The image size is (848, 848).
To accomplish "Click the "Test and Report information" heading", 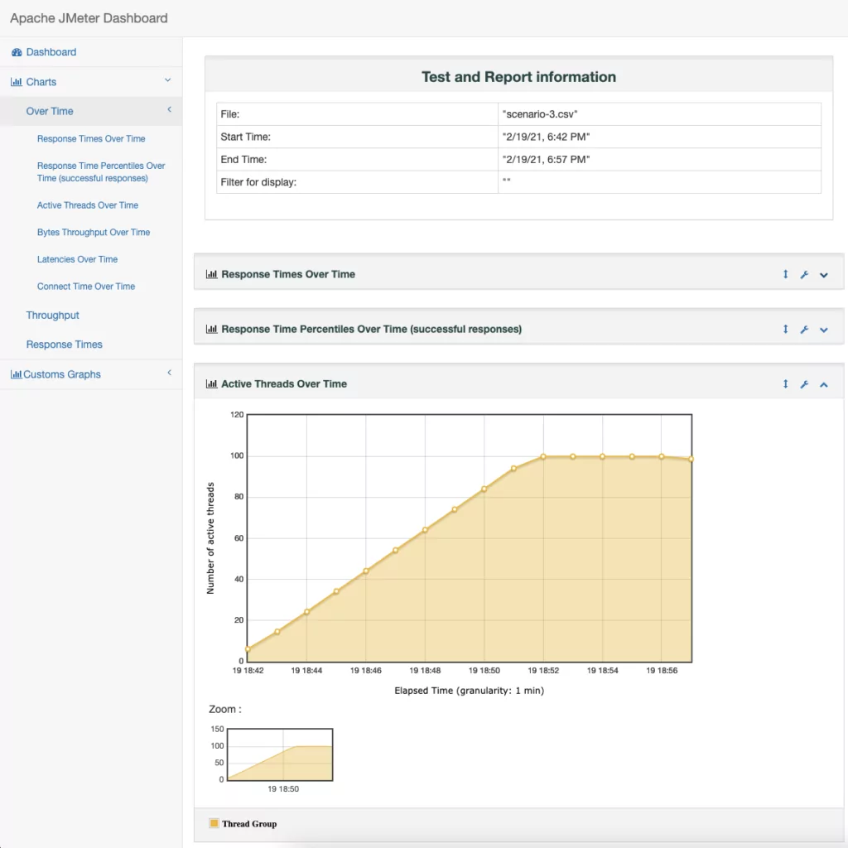I will pyautogui.click(x=518, y=77).
